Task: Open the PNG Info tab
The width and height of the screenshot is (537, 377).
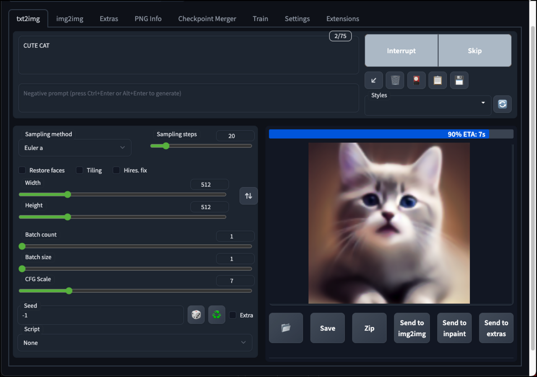Action: (148, 18)
